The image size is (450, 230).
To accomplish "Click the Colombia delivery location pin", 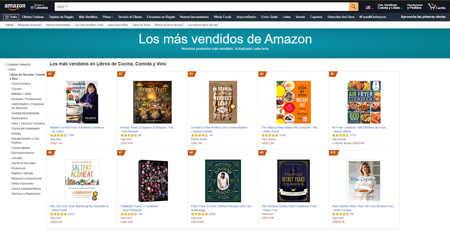I will 39,6.
